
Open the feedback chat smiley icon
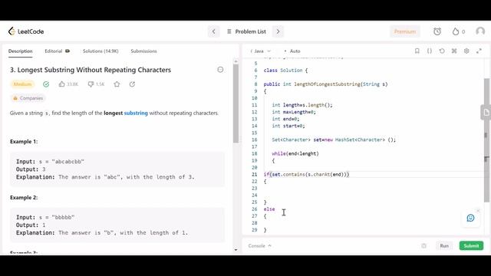point(470,218)
